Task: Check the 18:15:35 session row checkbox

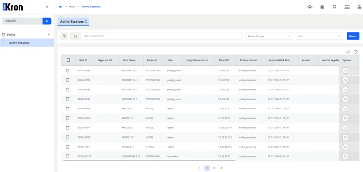Action: pyautogui.click(x=67, y=80)
